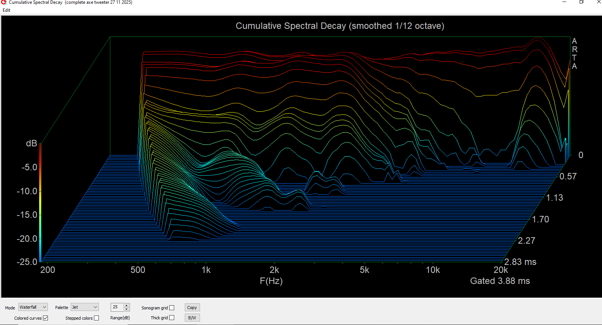Close the Cumulative Spectral Decay window
Screen dimensions: 602x325
coord(598,2)
